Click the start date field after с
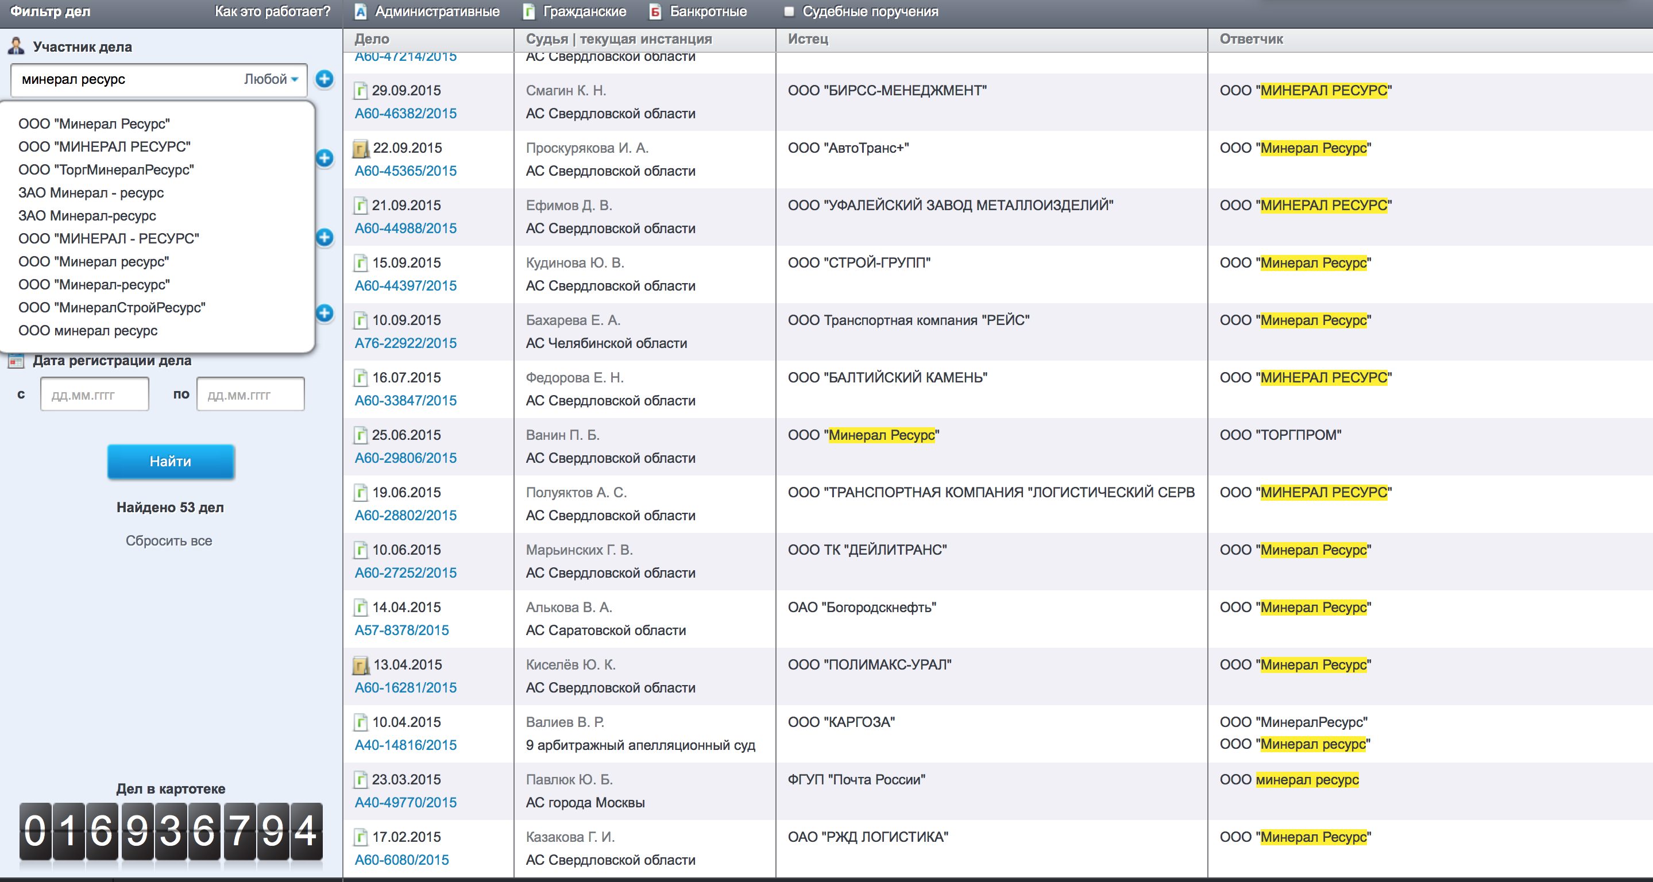The height and width of the screenshot is (882, 1653). click(x=94, y=394)
